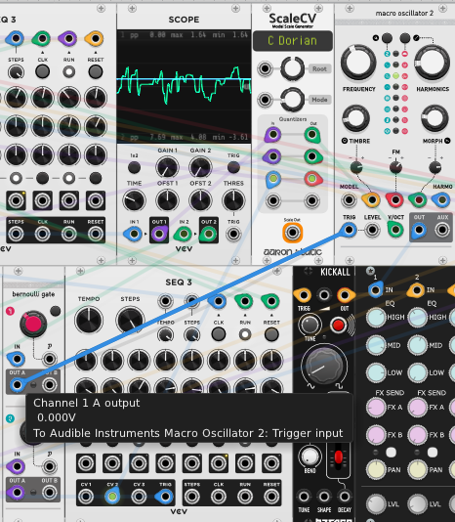Click the Mode label on ScaleCV
This screenshot has height=522, width=455.
coord(319,100)
